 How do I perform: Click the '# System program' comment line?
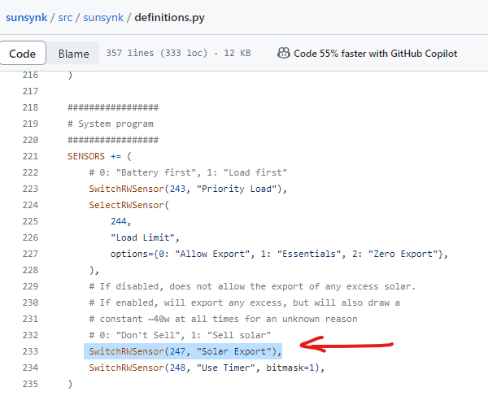(111, 124)
